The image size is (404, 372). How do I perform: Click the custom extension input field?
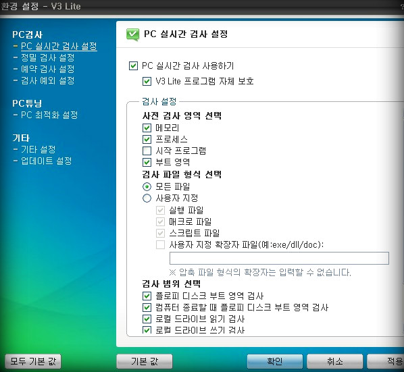(x=279, y=258)
